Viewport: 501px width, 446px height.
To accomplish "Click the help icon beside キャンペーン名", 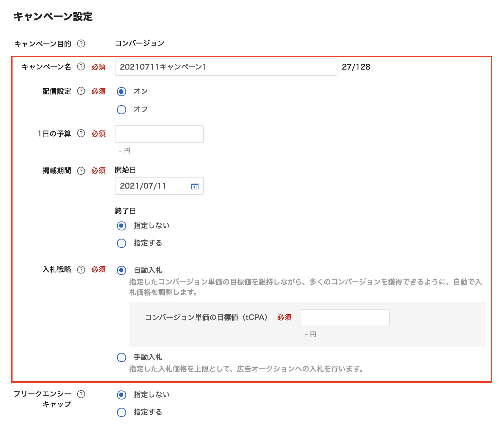I will (81, 67).
